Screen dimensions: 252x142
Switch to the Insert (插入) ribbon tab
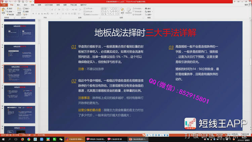[x=18, y=5]
